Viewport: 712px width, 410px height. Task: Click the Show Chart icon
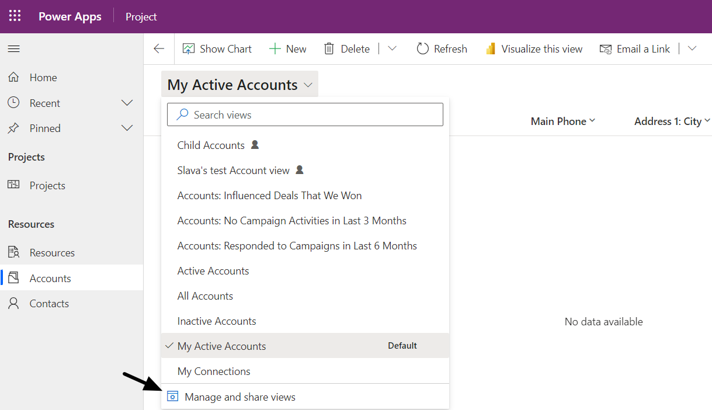(x=188, y=49)
